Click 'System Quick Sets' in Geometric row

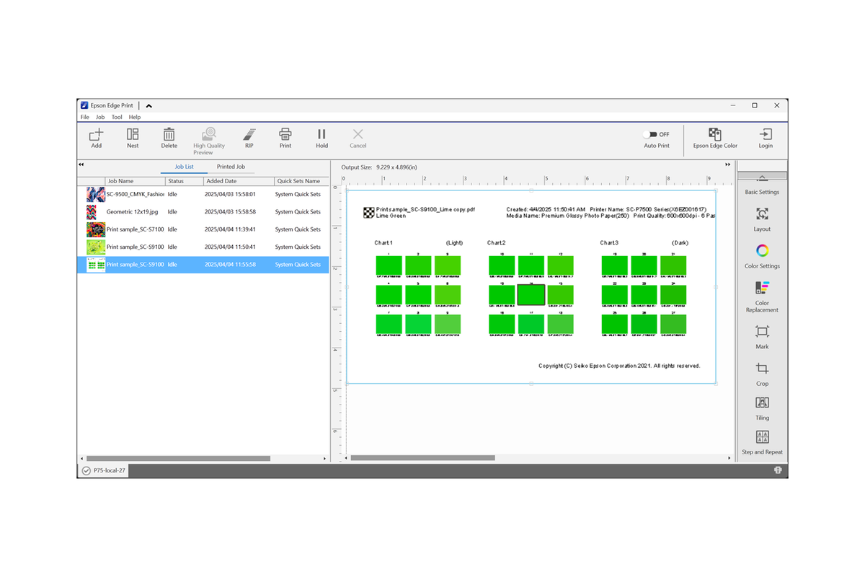298,212
